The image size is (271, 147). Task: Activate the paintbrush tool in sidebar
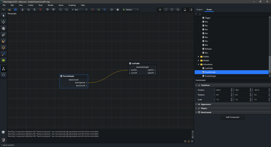(4, 54)
